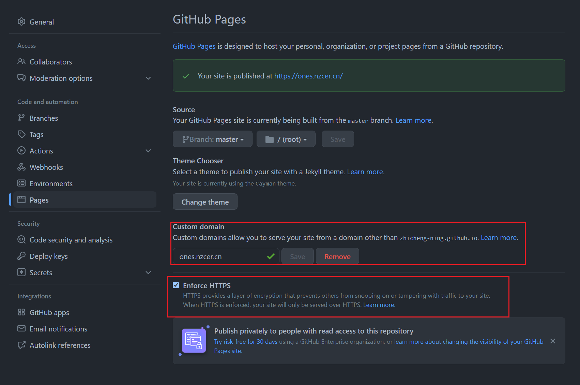Click the Change theme button
The height and width of the screenshot is (385, 580).
(205, 202)
